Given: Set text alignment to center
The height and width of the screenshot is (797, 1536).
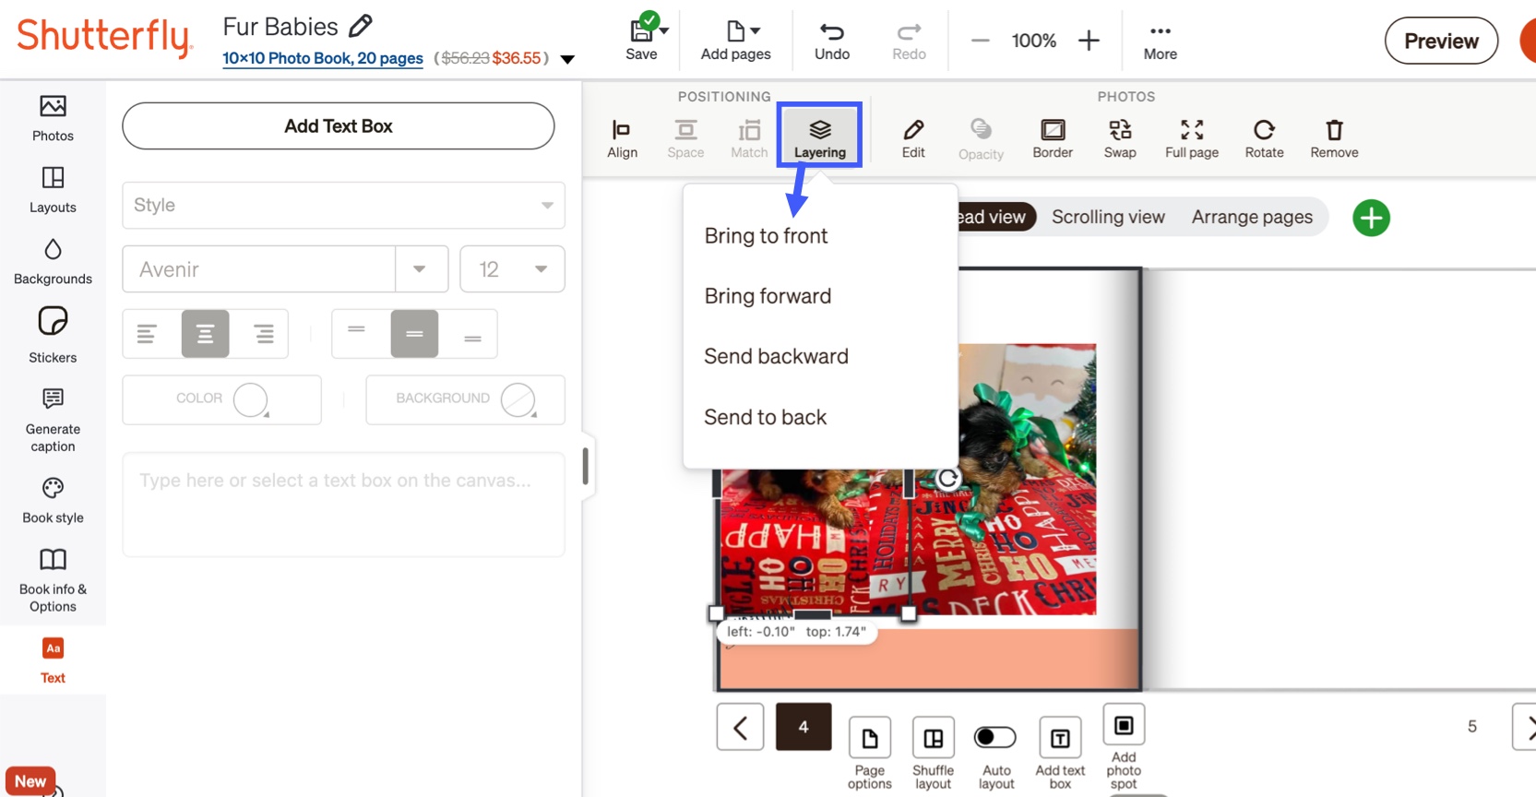Looking at the screenshot, I should coord(205,333).
